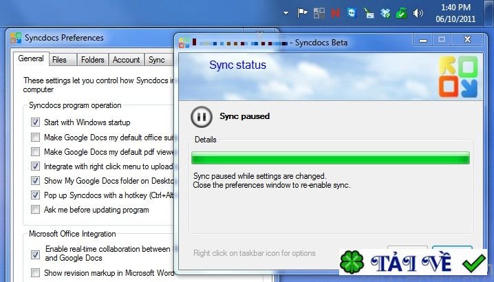Toggle Integrate with right click menu checkbox
This screenshot has height=282, width=494.
pyautogui.click(x=35, y=166)
